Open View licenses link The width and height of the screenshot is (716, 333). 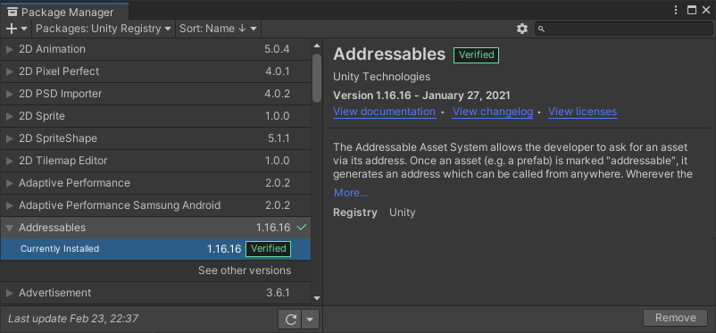pyautogui.click(x=582, y=112)
